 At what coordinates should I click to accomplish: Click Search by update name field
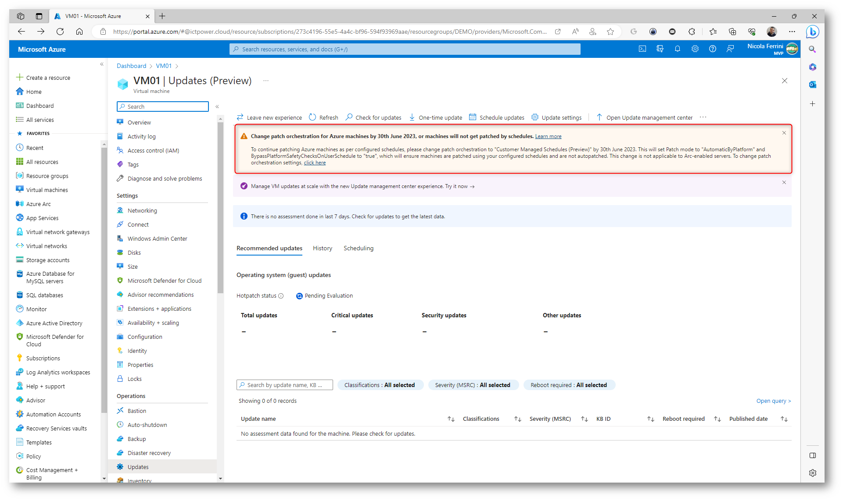[285, 385]
